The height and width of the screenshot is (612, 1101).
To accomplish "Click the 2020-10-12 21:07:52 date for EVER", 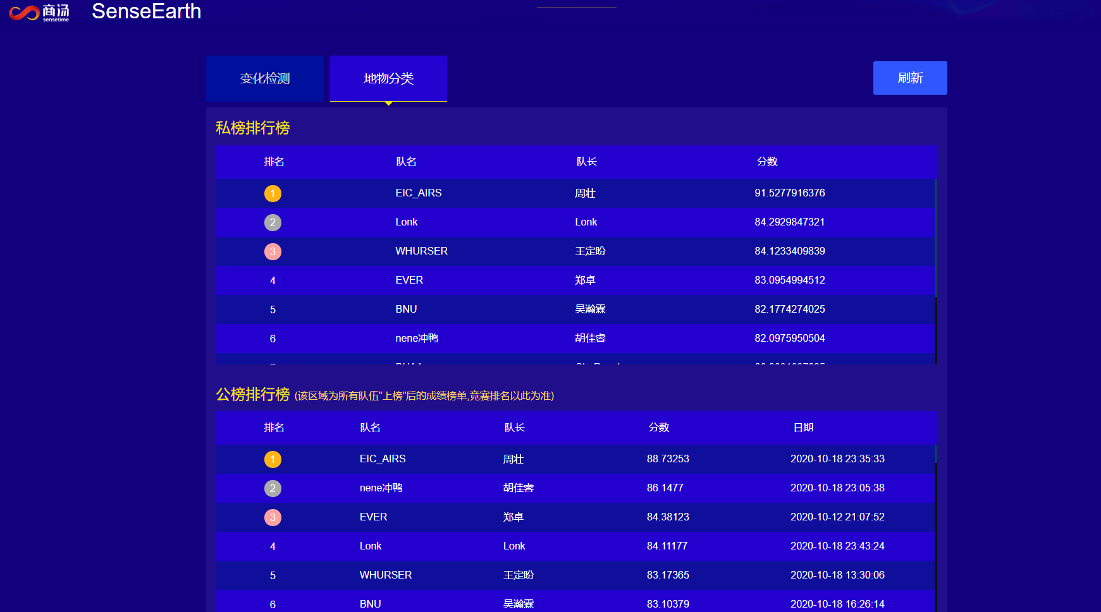I will click(837, 517).
